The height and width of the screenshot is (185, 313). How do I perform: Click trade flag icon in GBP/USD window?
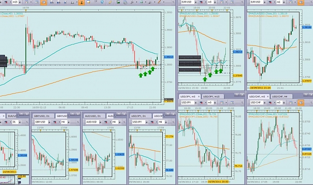[55, 122]
